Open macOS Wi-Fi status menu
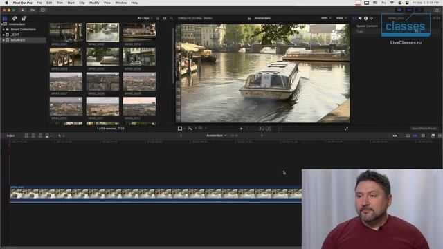Viewport: 443px width, 249px height. 392,3
